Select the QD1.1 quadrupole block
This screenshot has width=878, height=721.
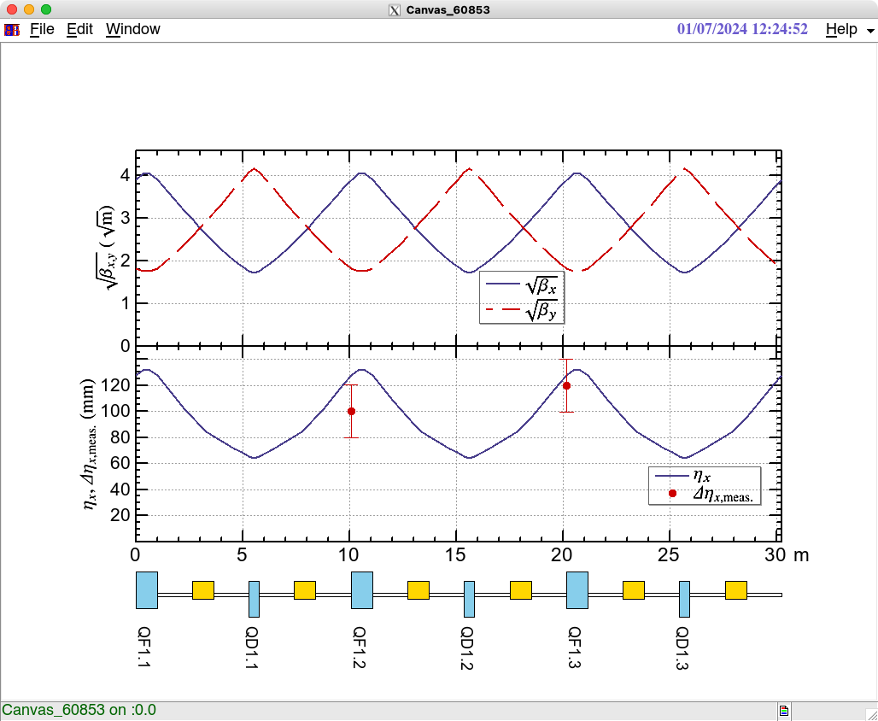point(254,599)
